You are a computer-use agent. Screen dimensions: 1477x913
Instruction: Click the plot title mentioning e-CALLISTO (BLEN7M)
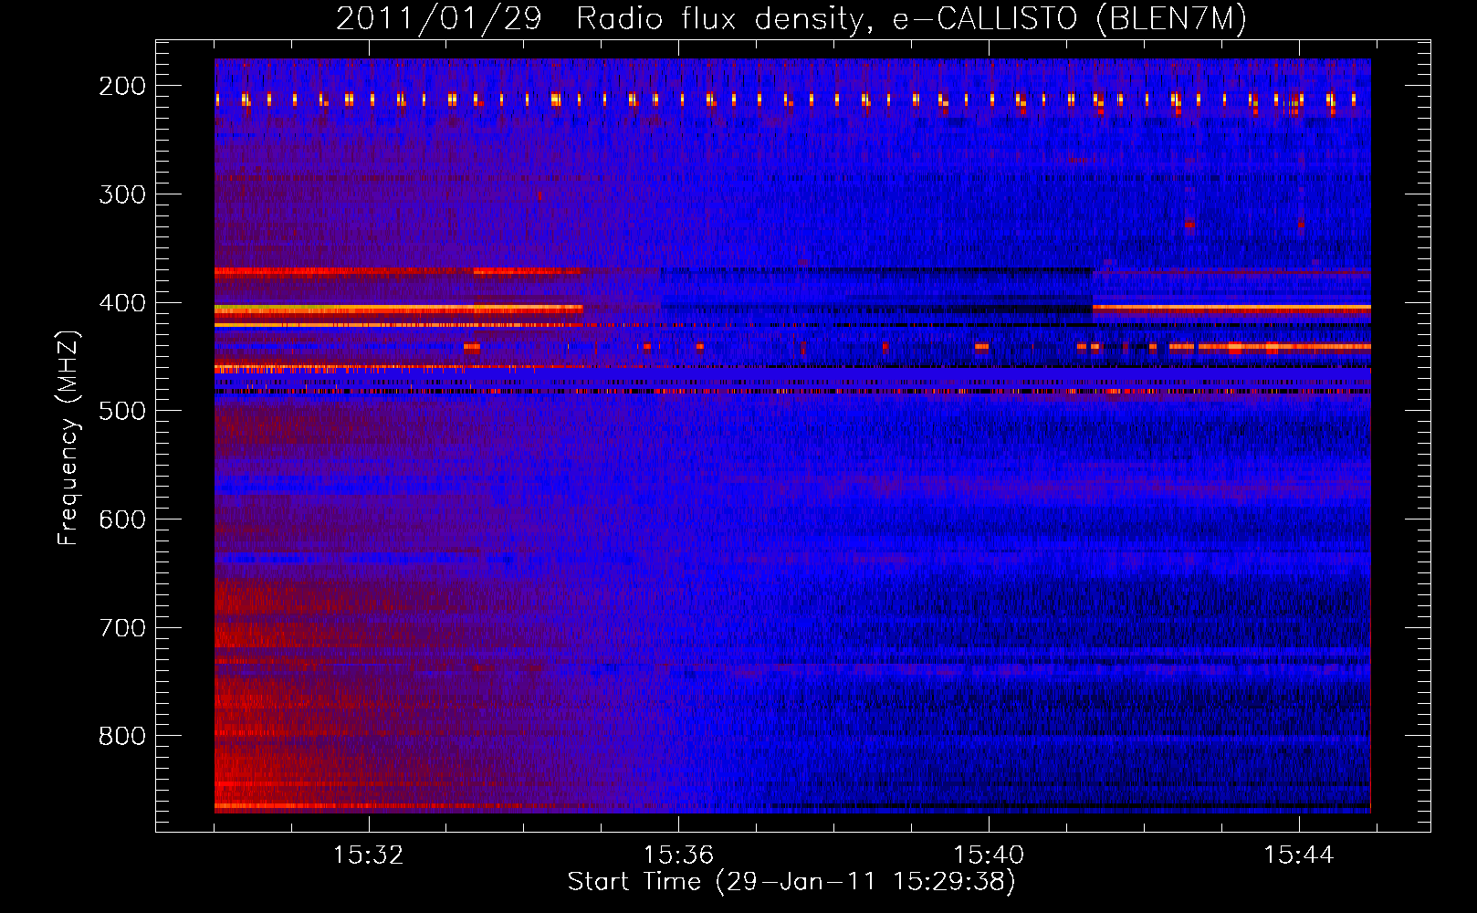tap(791, 18)
